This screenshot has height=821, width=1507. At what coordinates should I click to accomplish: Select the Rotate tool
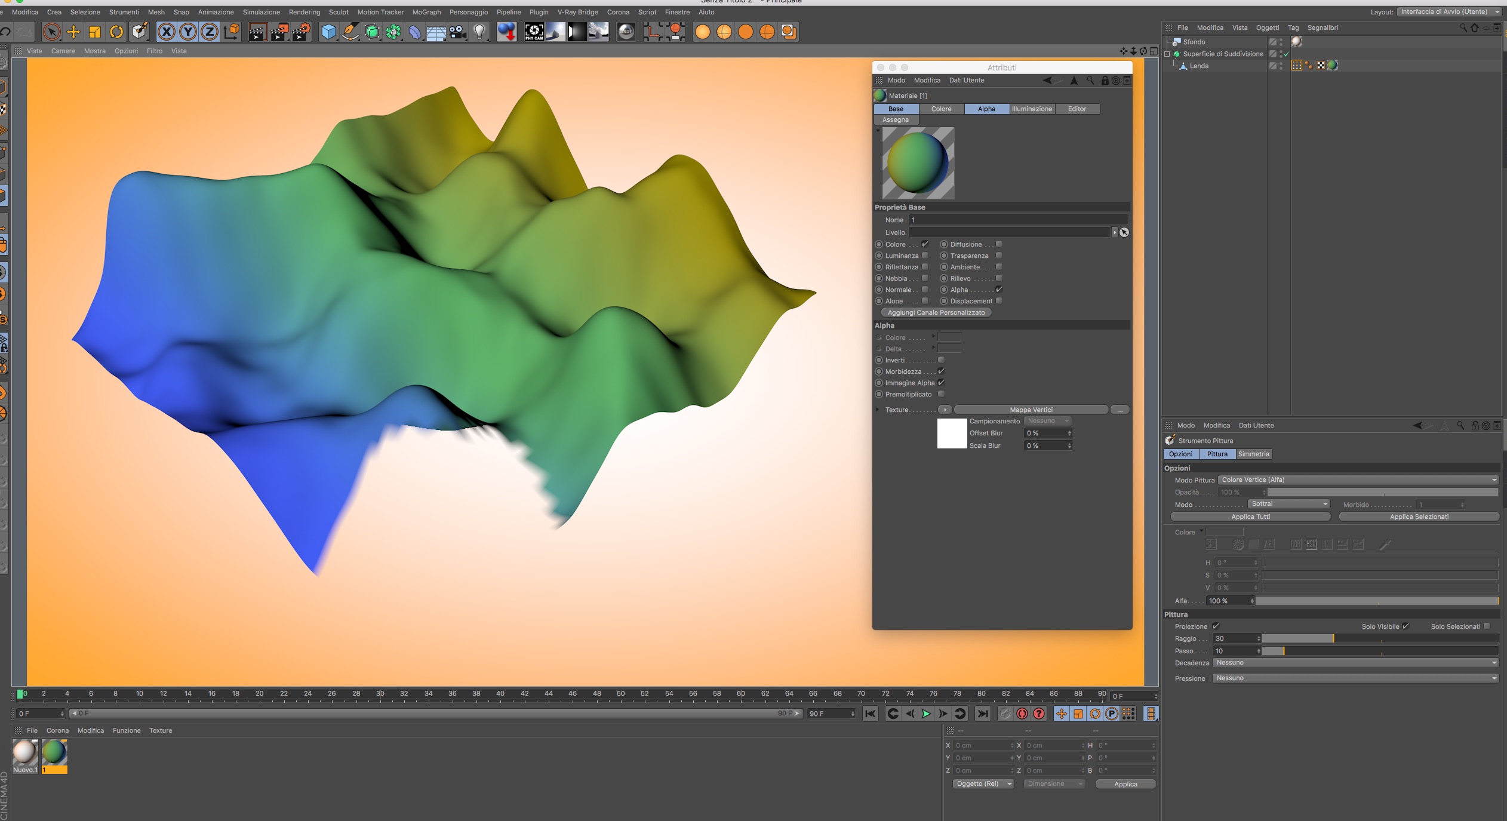tap(116, 32)
